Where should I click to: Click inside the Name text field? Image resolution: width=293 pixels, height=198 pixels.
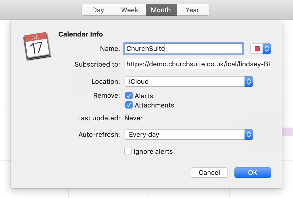183,49
